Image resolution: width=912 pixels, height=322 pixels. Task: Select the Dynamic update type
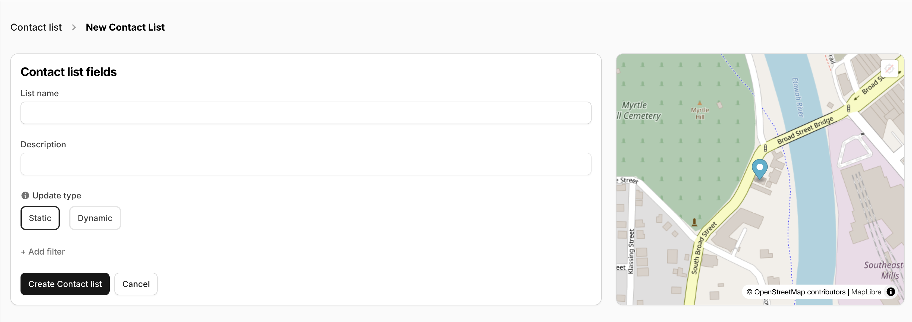click(95, 218)
